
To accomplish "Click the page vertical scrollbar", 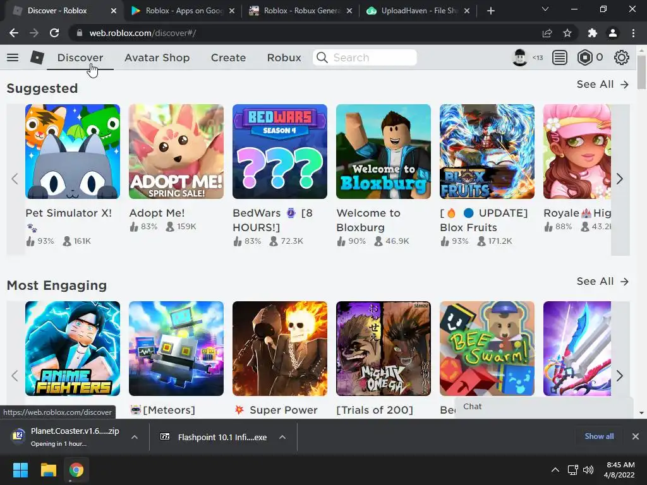I will (x=641, y=71).
